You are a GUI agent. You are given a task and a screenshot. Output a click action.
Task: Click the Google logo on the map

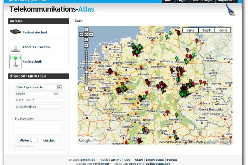click(85, 140)
